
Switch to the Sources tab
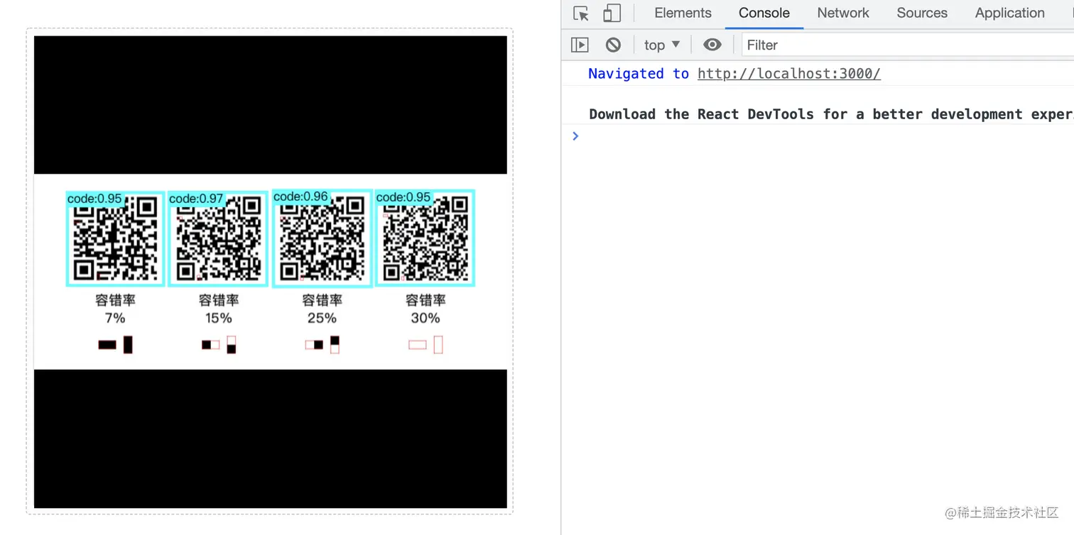point(922,13)
